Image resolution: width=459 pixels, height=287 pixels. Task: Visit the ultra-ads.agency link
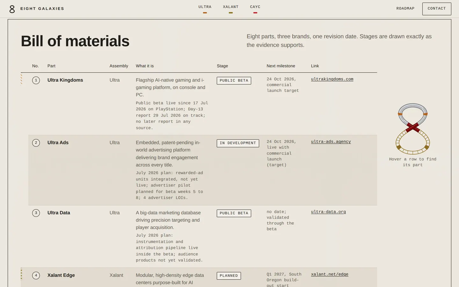(331, 142)
